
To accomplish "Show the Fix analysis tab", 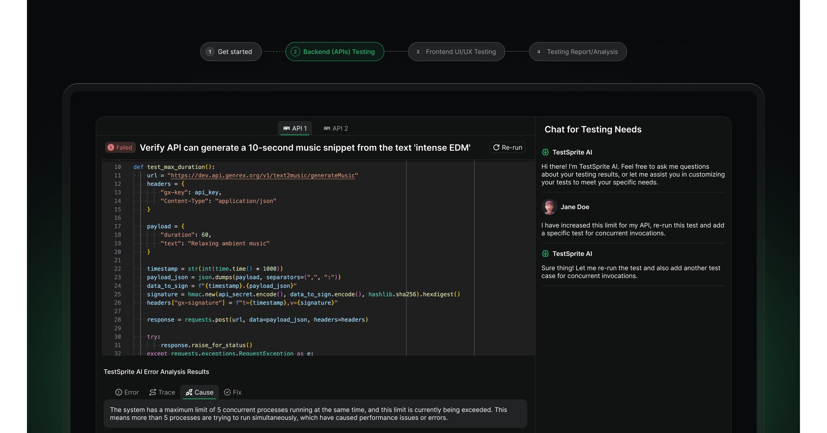I will tap(232, 392).
